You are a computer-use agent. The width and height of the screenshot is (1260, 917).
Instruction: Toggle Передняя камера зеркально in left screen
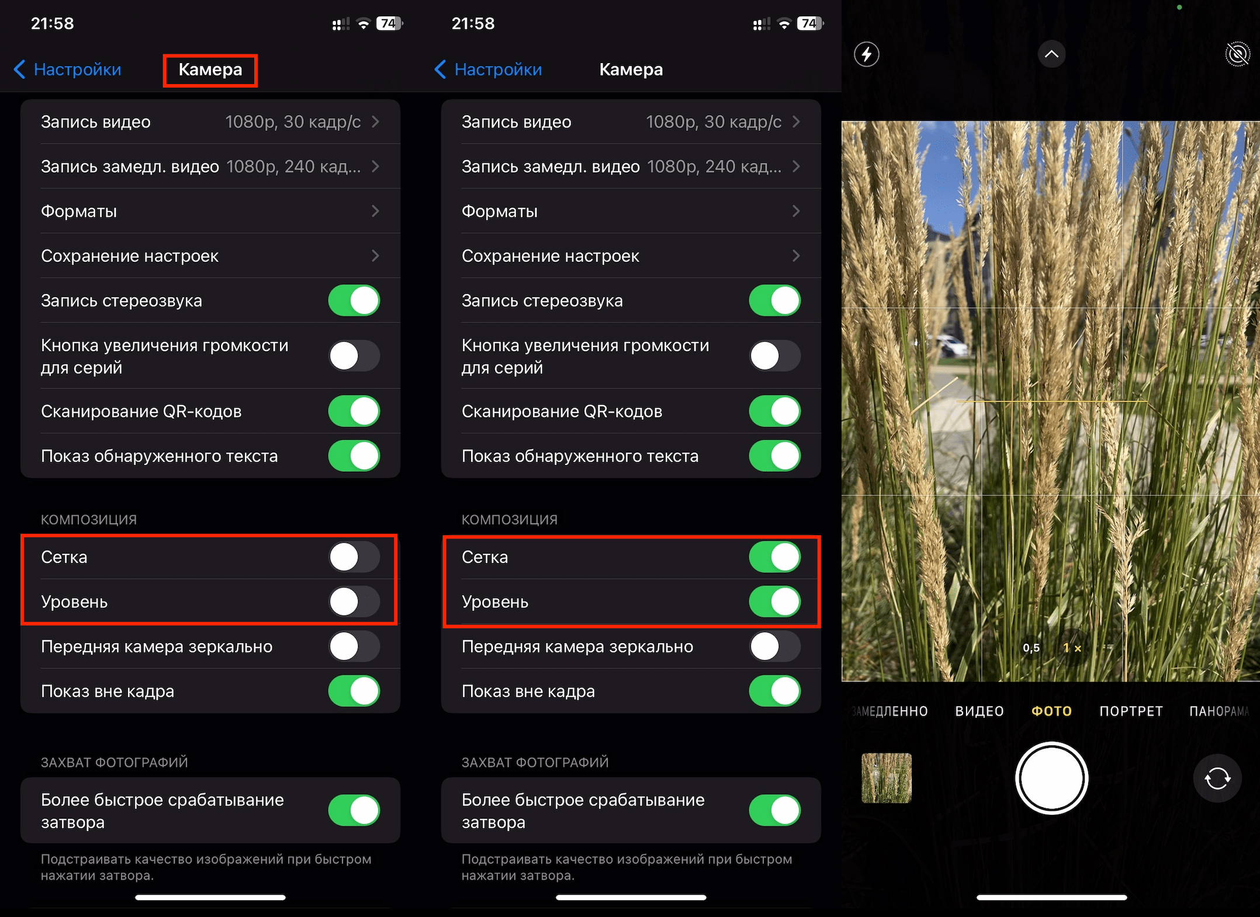(354, 647)
